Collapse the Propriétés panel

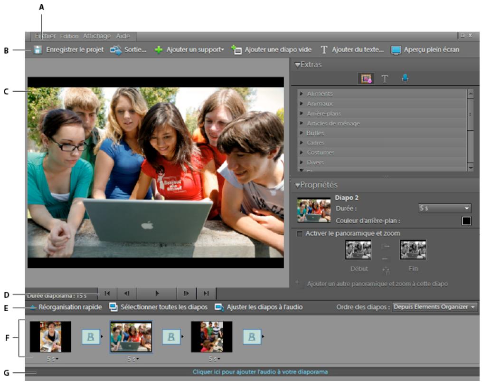click(297, 185)
